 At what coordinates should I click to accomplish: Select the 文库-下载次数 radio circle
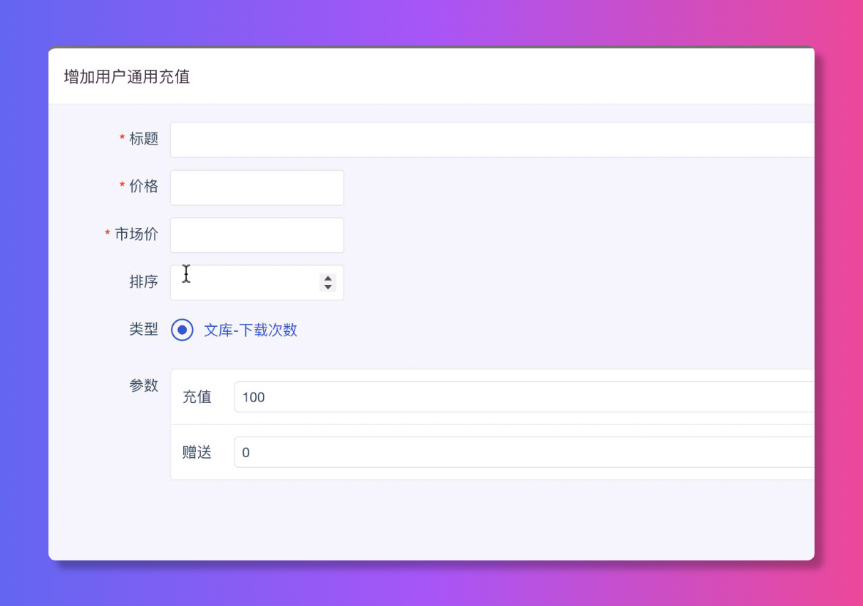point(182,330)
